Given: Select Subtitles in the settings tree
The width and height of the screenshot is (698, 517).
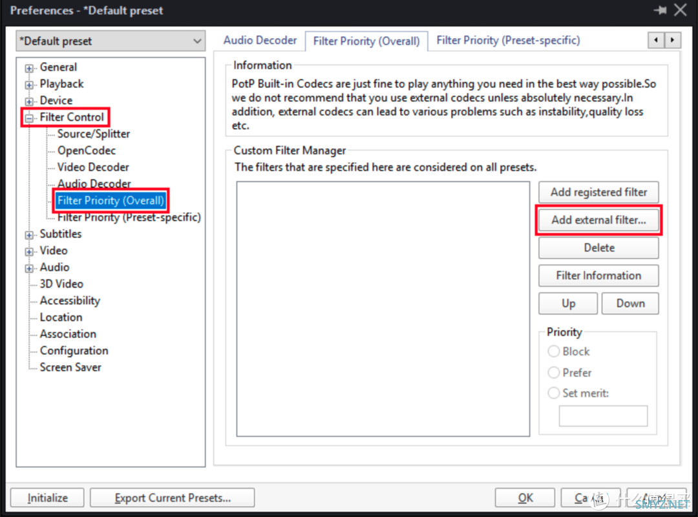Looking at the screenshot, I should 61,234.
